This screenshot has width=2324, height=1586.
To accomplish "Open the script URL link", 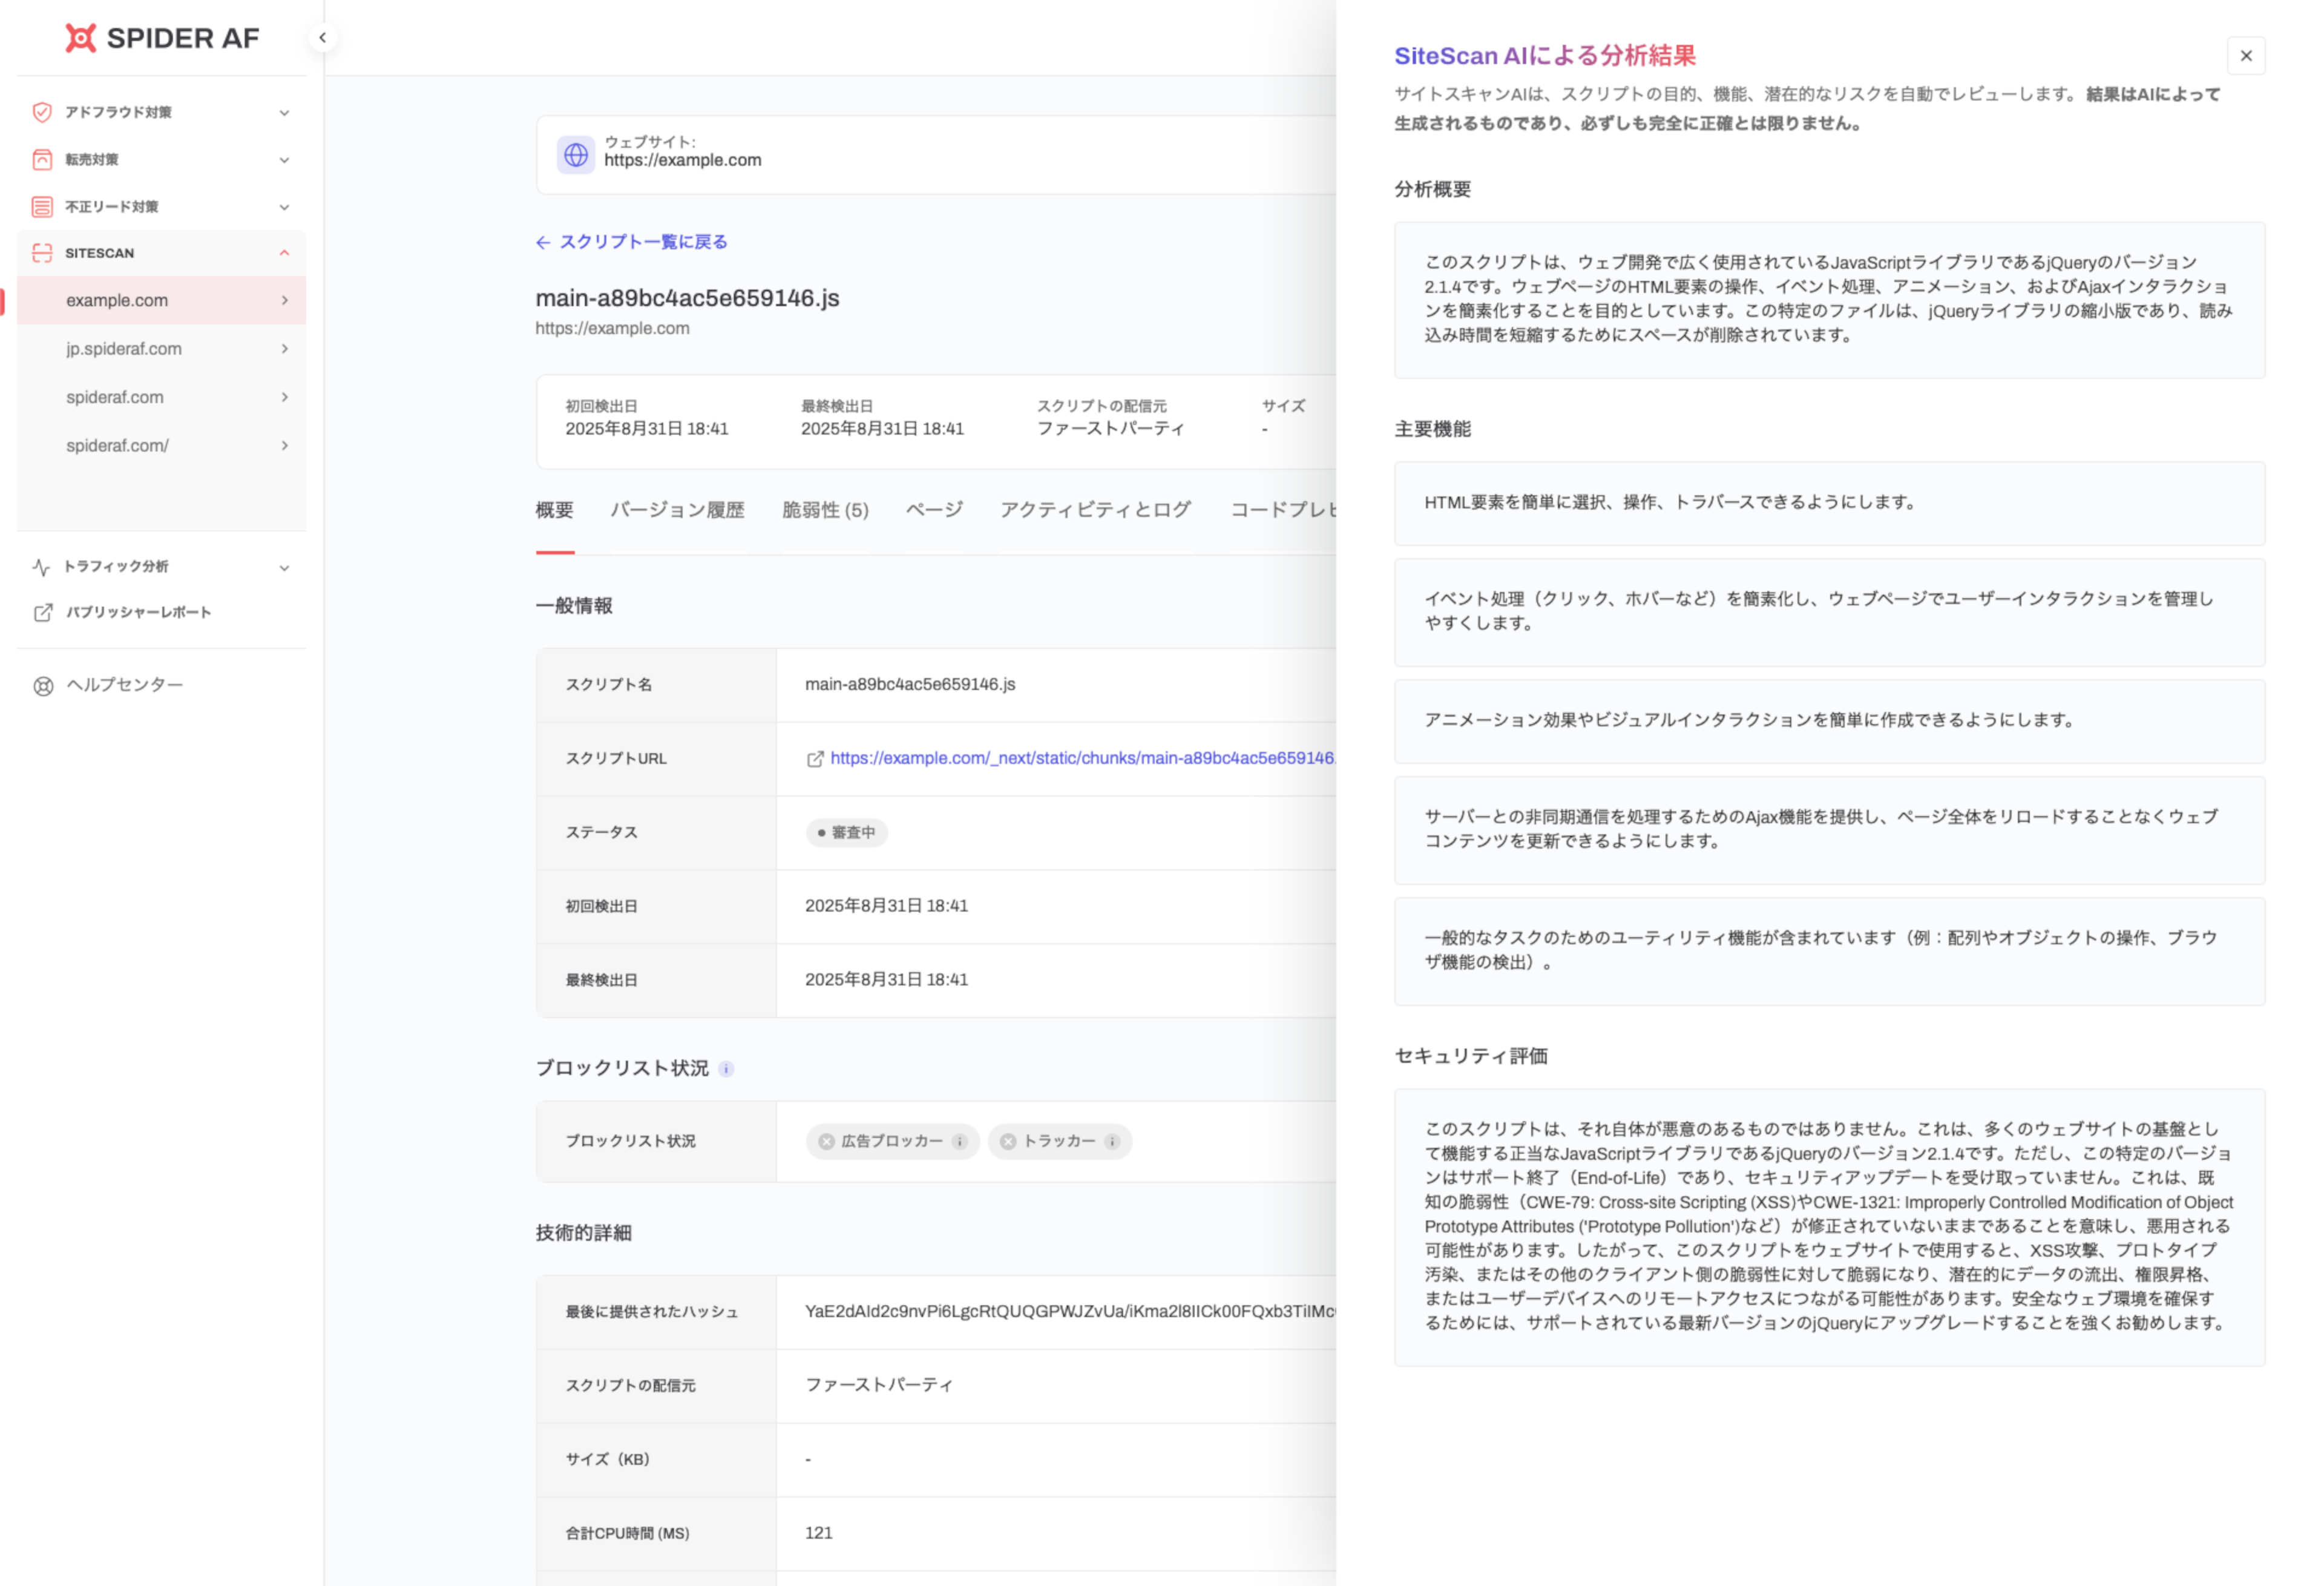I will click(1083, 759).
